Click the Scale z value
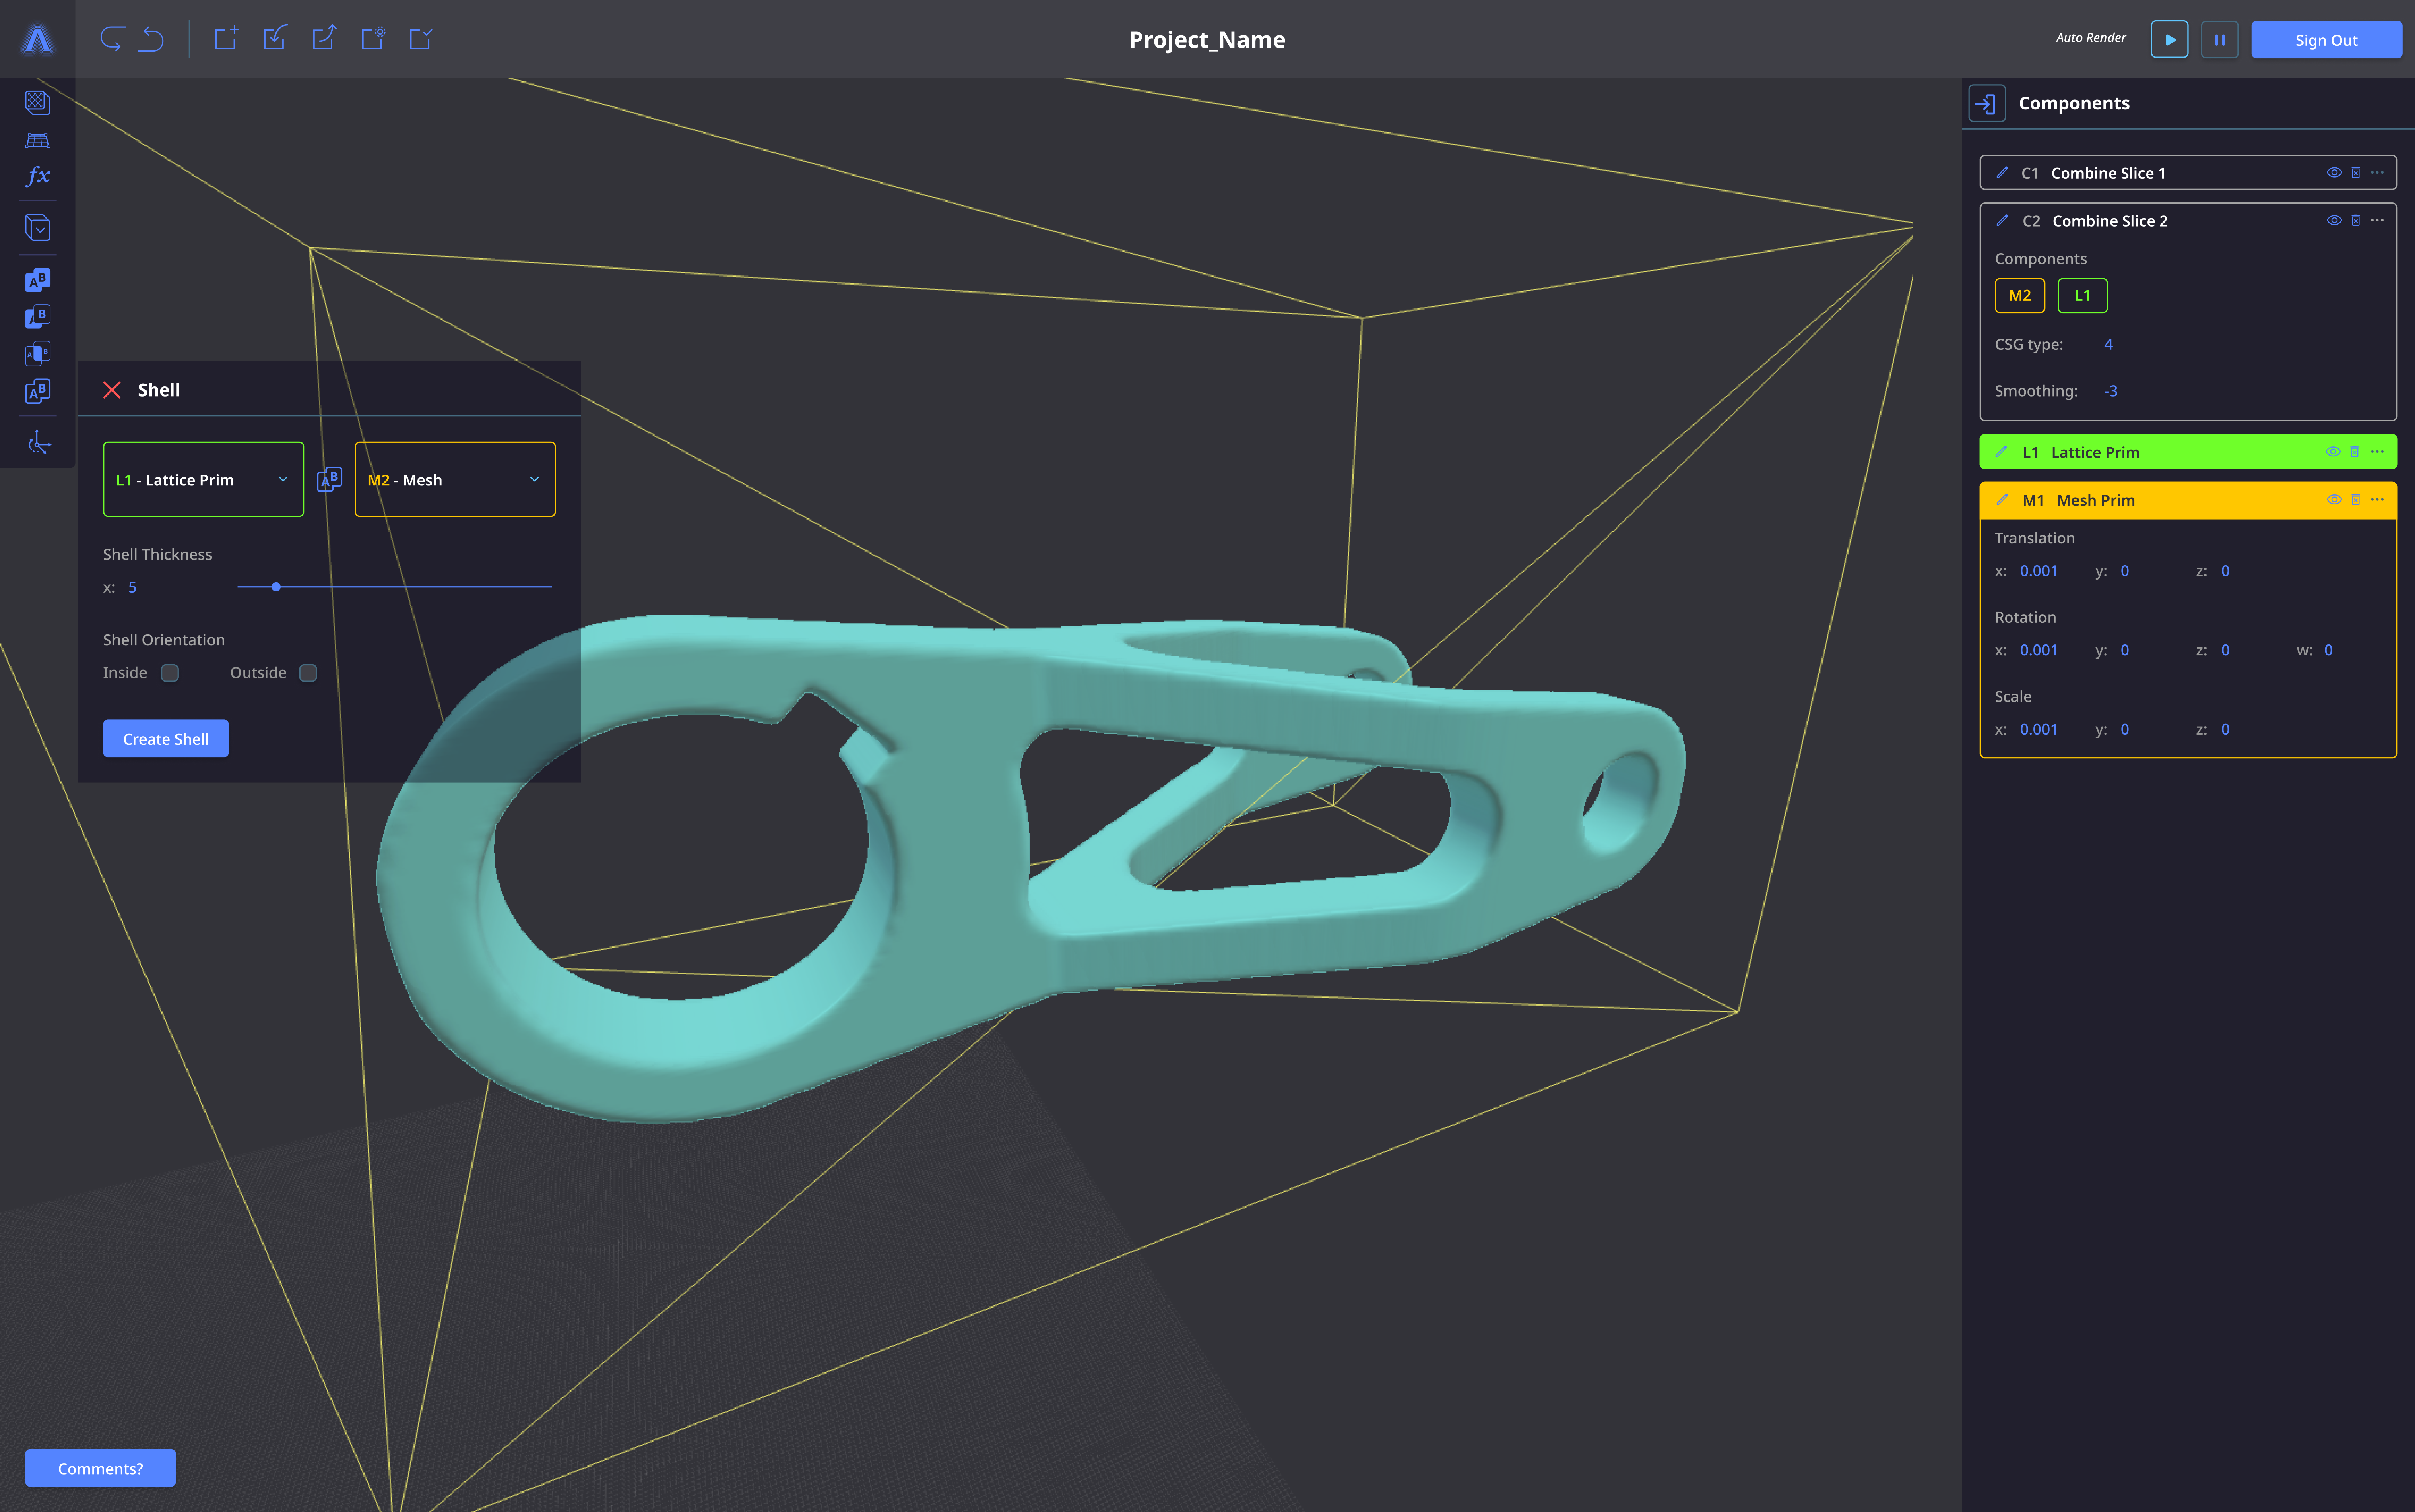This screenshot has height=1512, width=2415. 2225,729
